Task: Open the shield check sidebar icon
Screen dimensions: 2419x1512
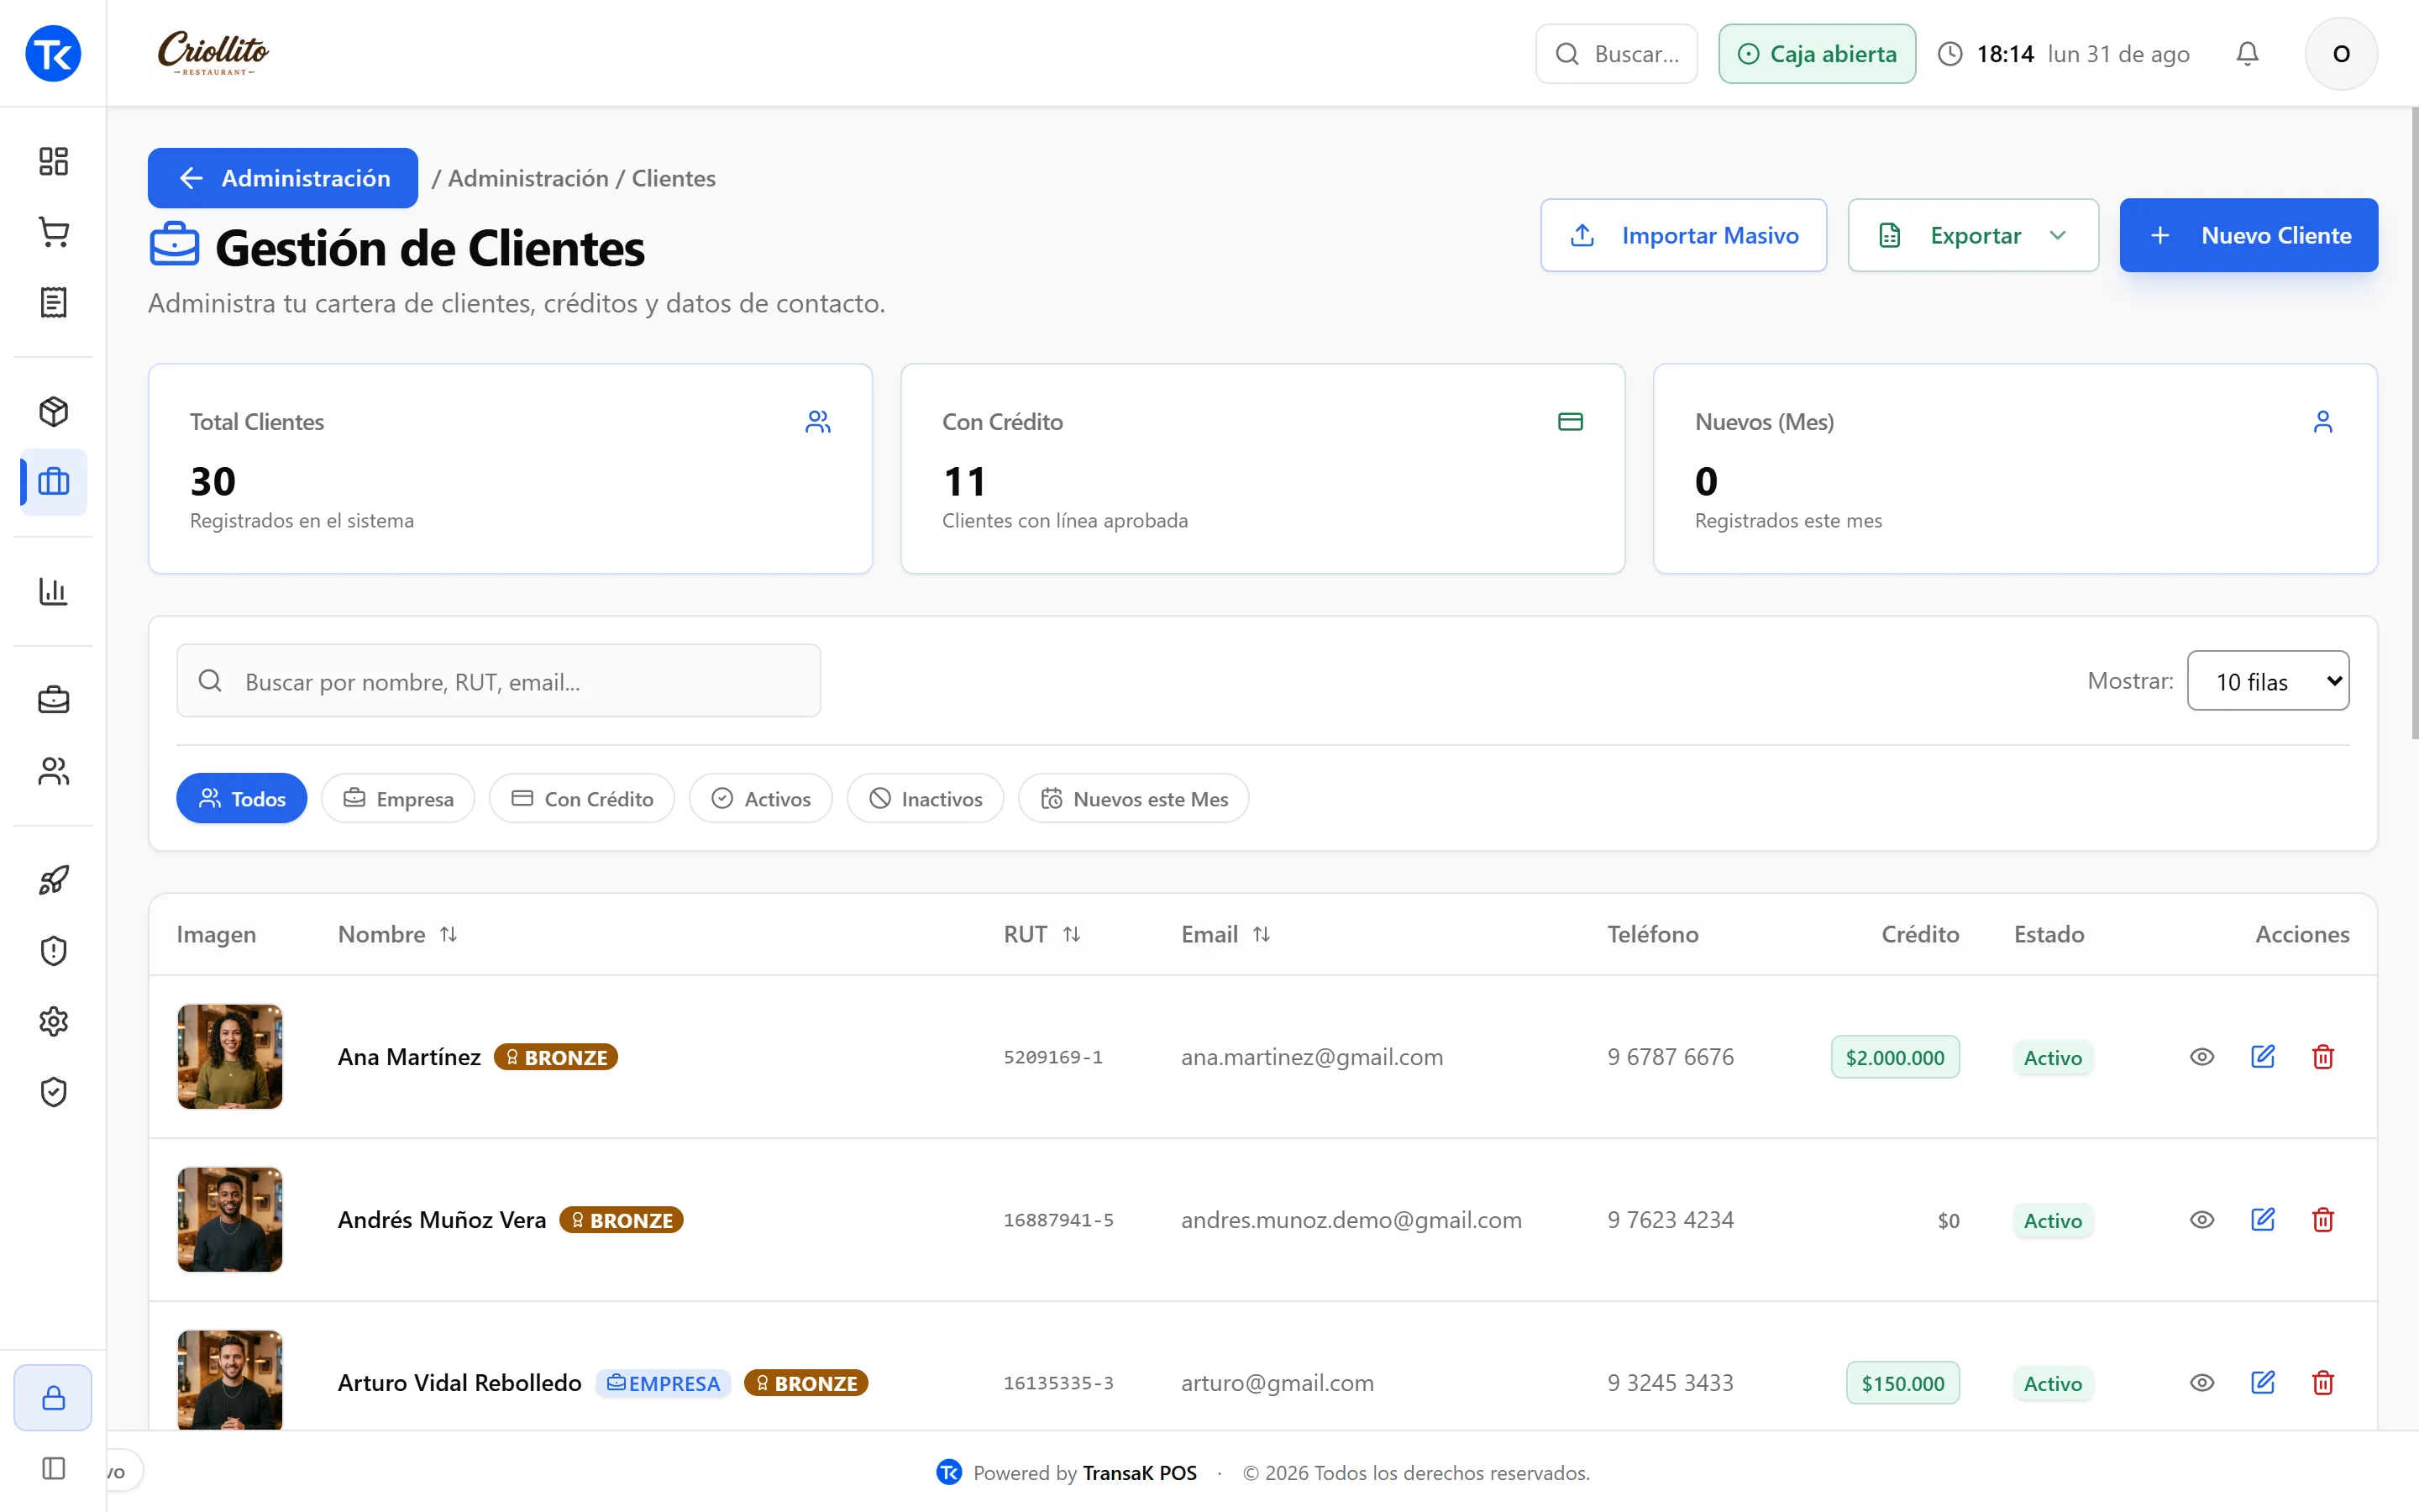Action: click(53, 1092)
